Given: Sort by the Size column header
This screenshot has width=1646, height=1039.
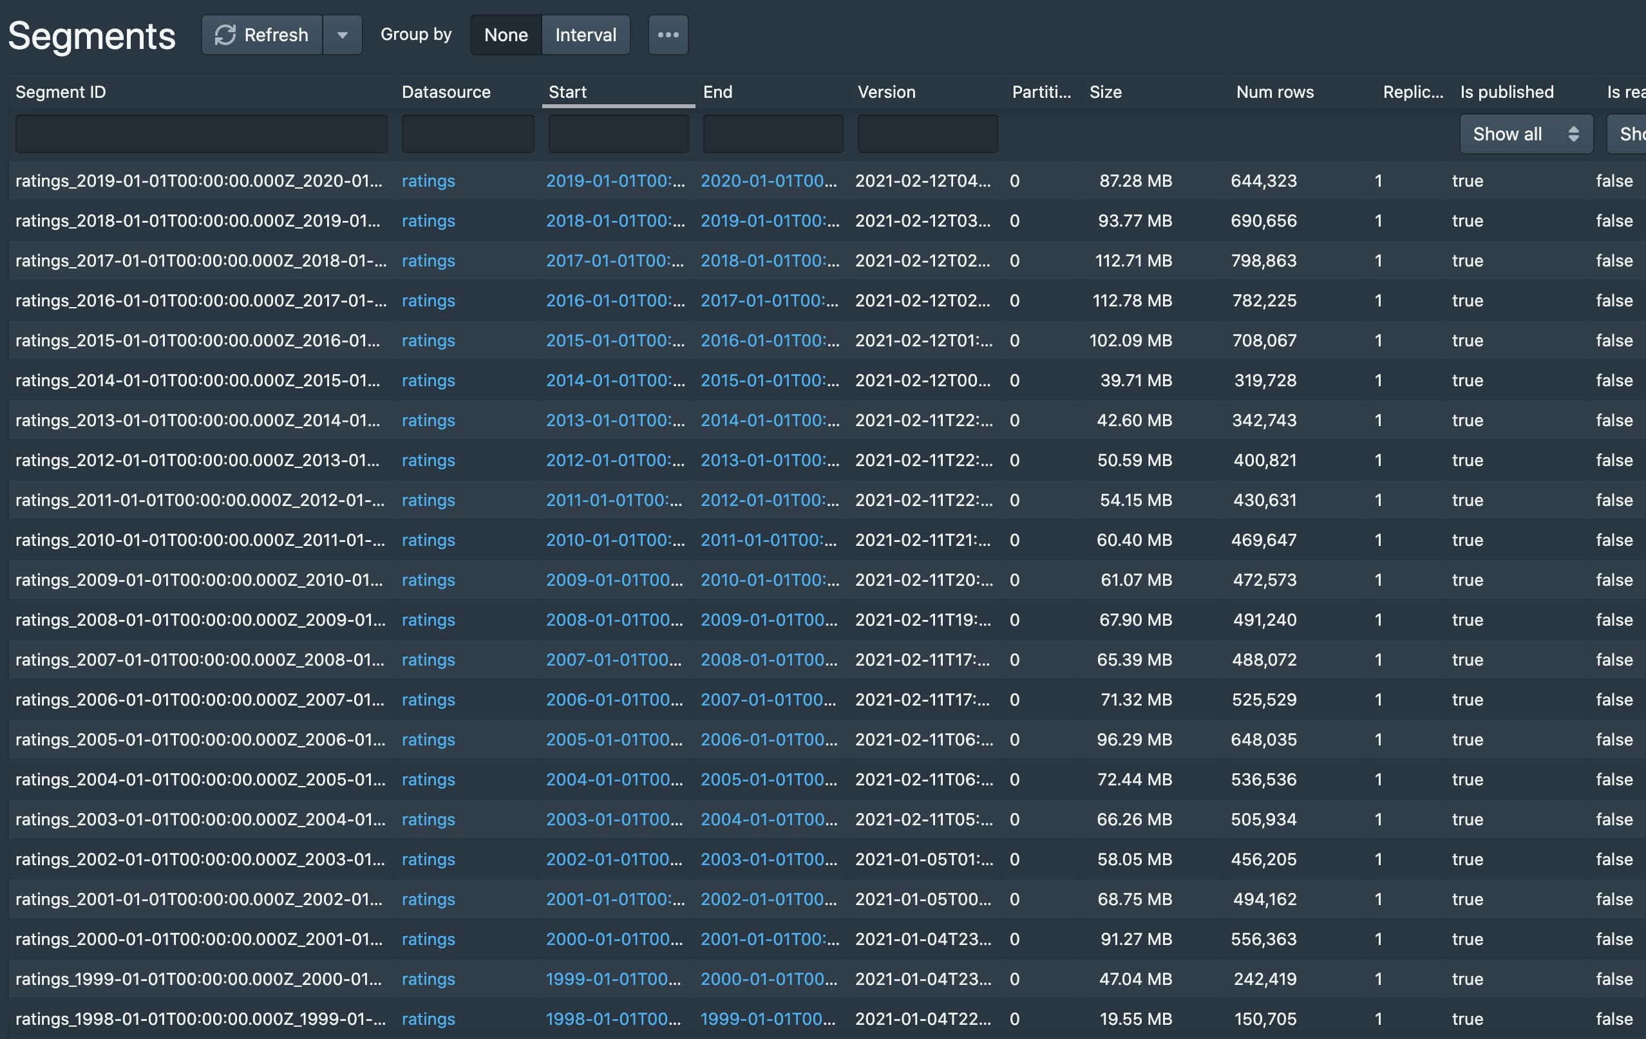Looking at the screenshot, I should click(1105, 92).
